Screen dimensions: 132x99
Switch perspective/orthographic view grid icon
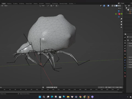point(121,27)
